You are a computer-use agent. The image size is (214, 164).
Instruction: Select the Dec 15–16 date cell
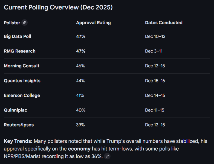pyautogui.click(x=155, y=81)
